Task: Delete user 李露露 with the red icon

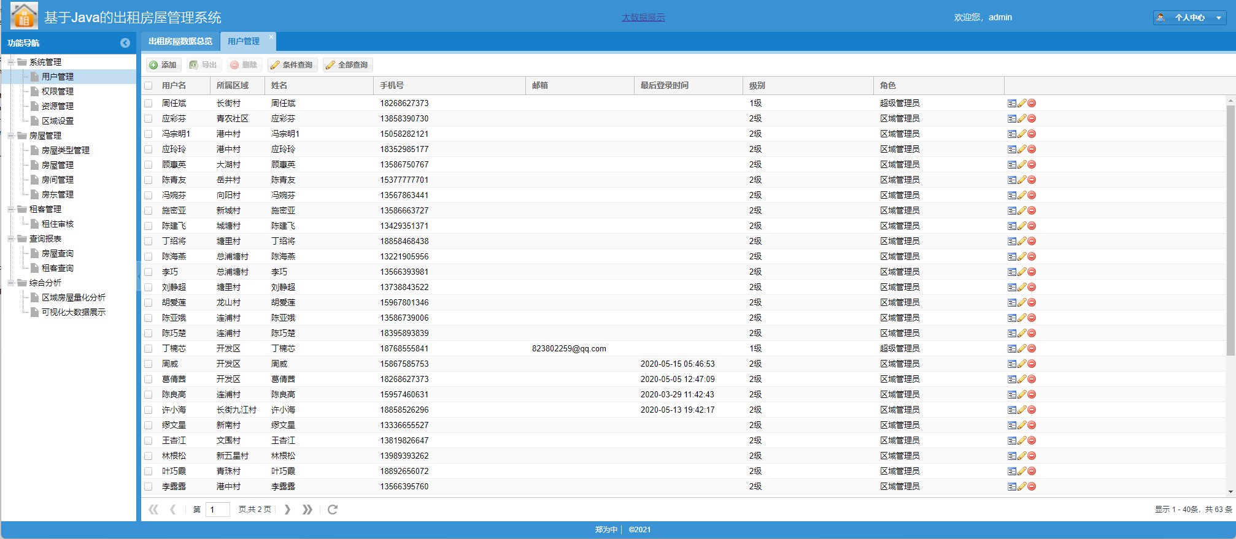Action: pyautogui.click(x=1032, y=486)
